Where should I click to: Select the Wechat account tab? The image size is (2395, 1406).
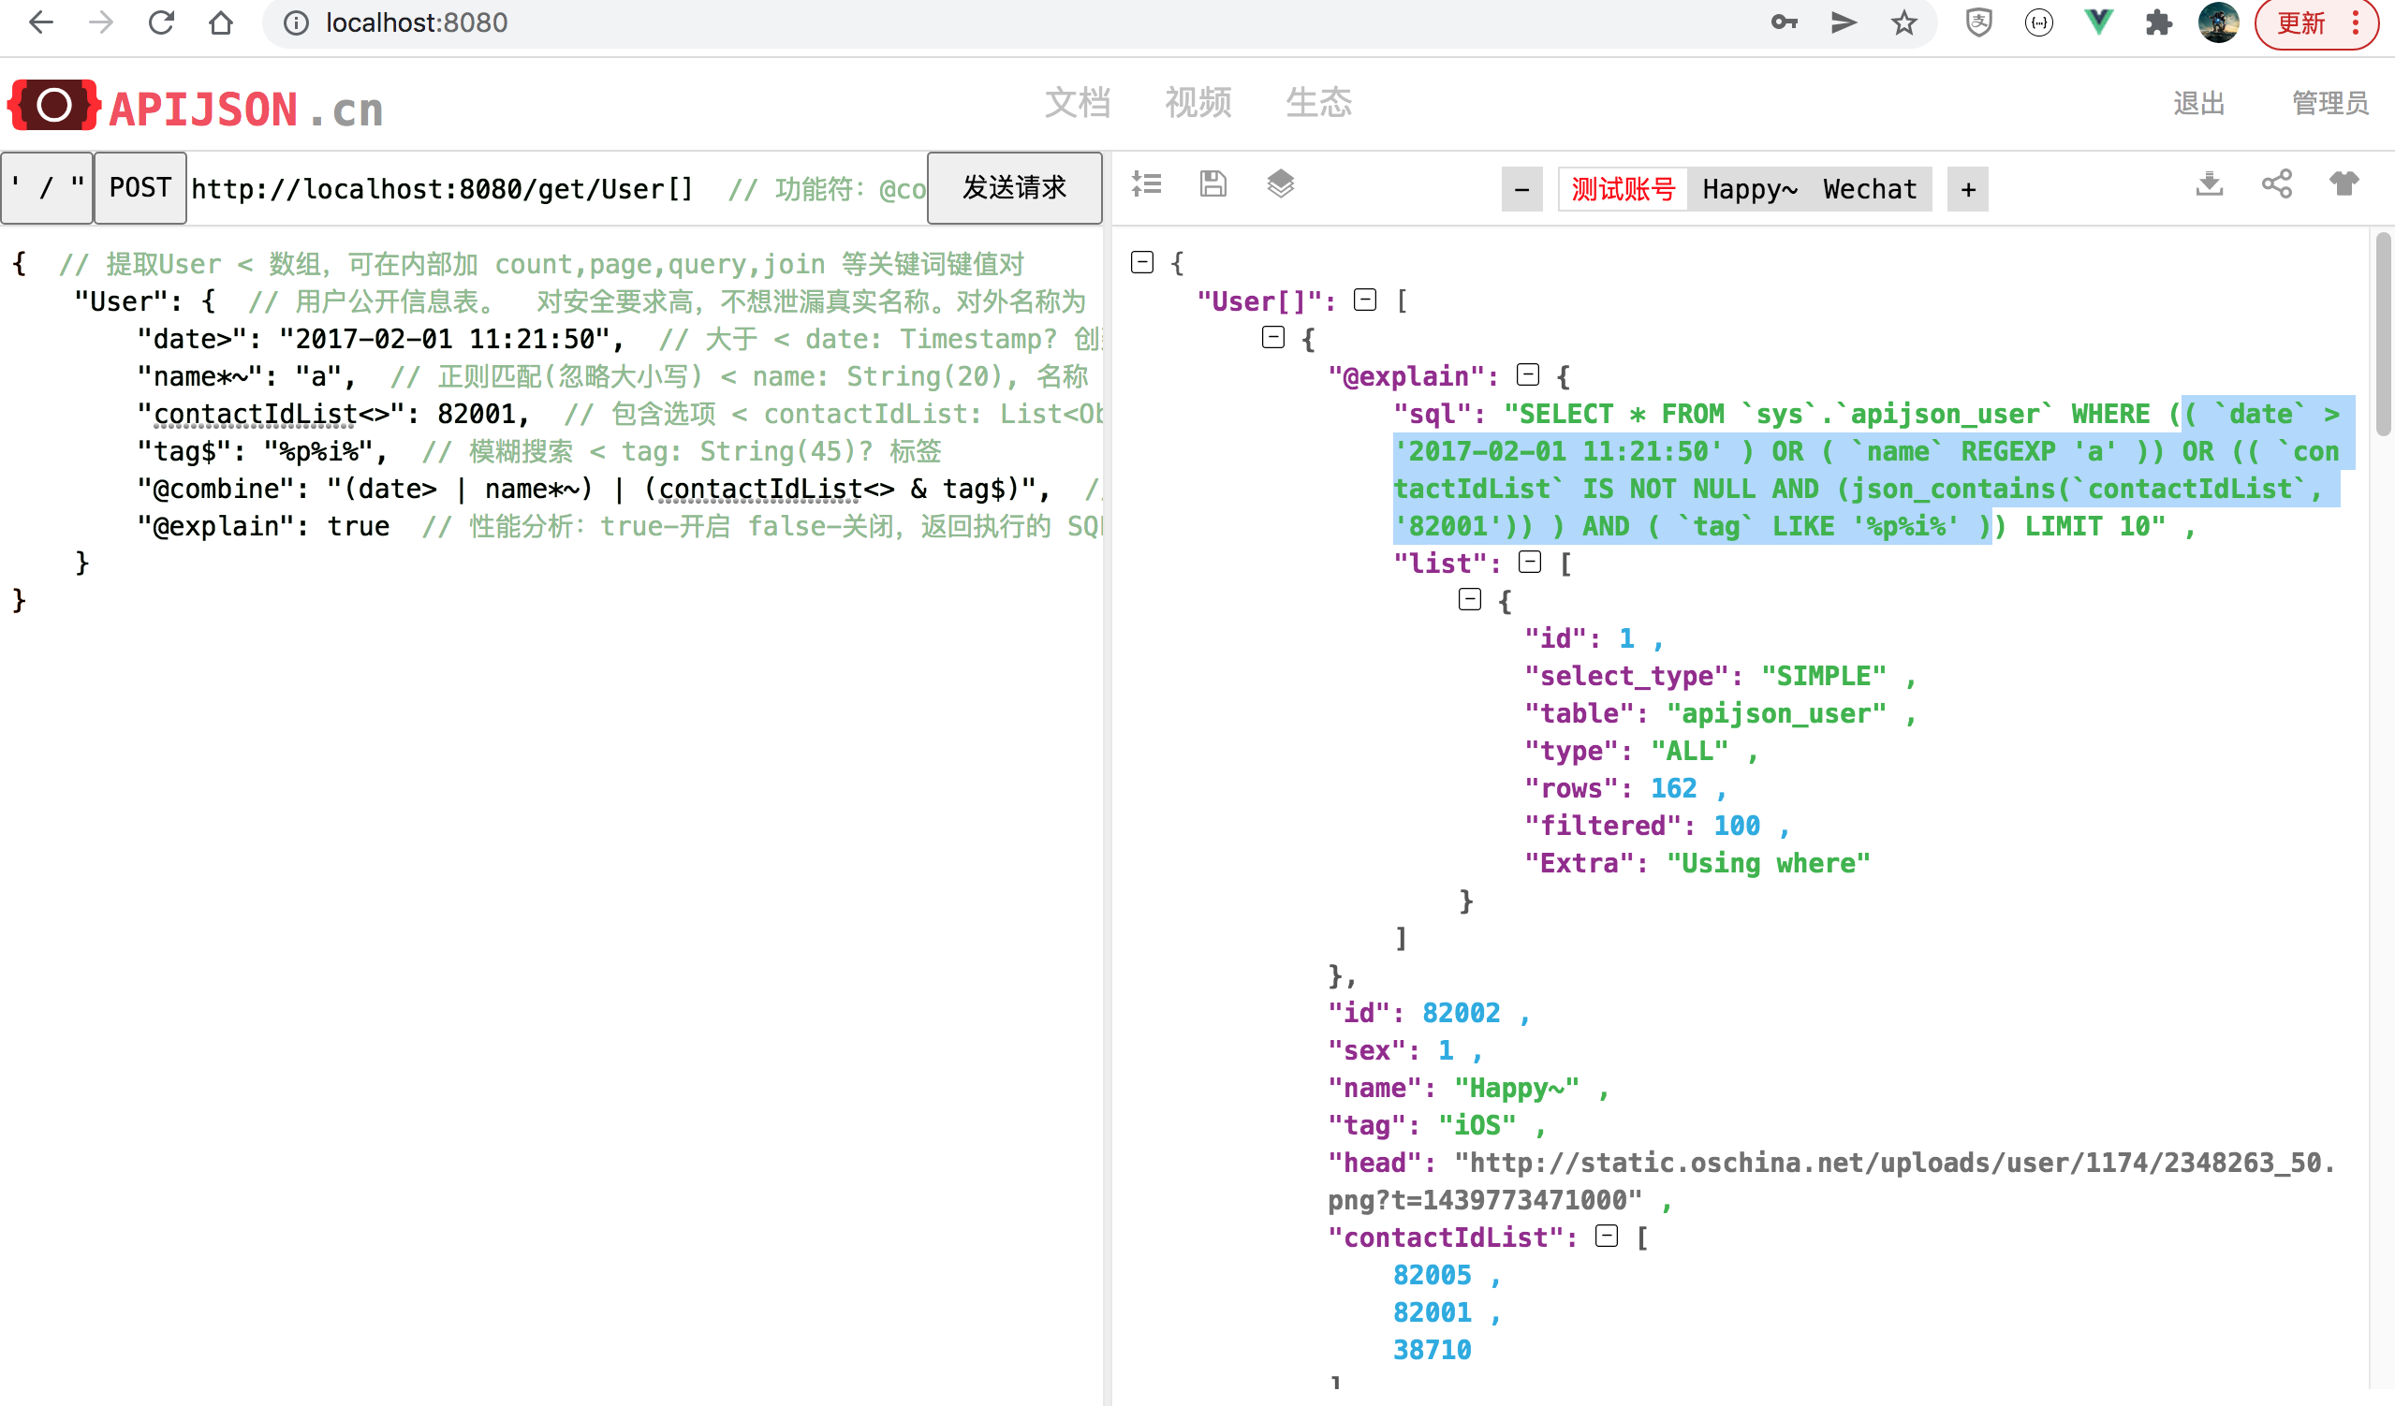tap(1869, 189)
